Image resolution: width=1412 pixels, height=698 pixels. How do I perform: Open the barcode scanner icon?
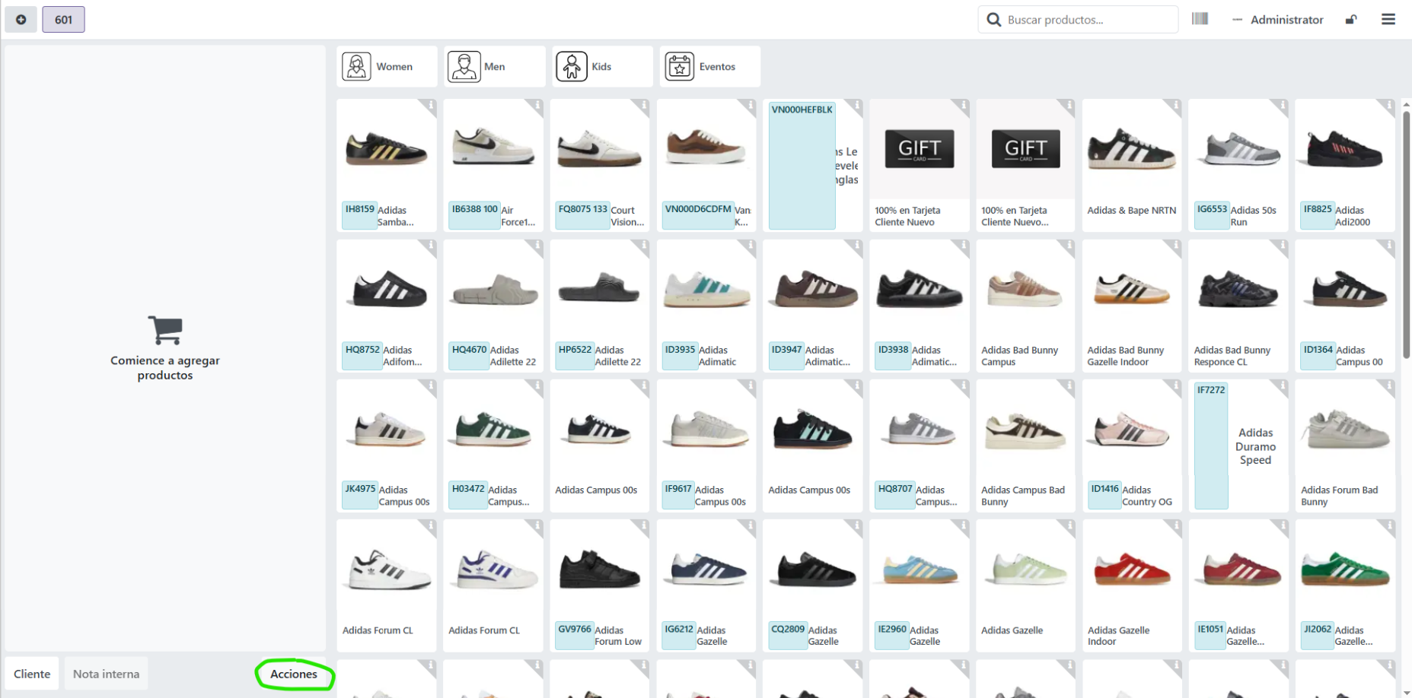click(x=1200, y=19)
